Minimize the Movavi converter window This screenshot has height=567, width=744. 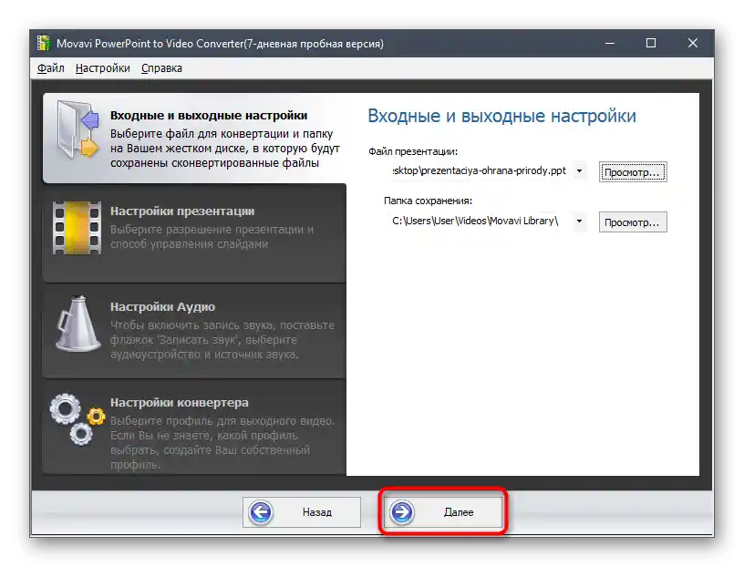(610, 43)
